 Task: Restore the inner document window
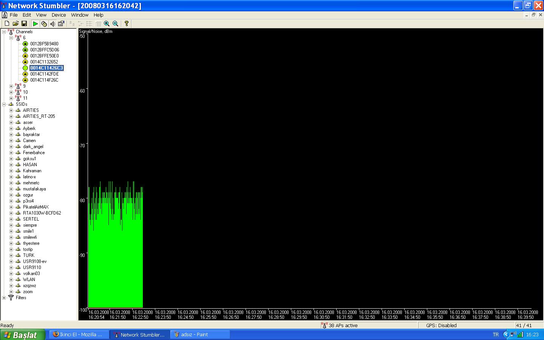pyautogui.click(x=533, y=15)
